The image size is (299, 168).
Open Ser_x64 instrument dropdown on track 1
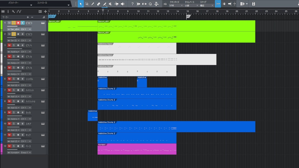[x=13, y=29]
